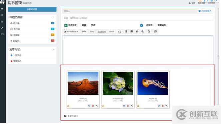
Task: Zoom Desert.jpg with its magnifier icon
Action: (x=97, y=106)
